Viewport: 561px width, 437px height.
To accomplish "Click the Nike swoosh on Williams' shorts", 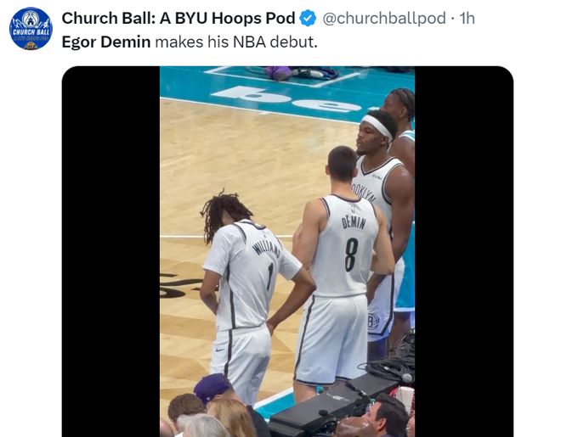I will click(x=219, y=350).
